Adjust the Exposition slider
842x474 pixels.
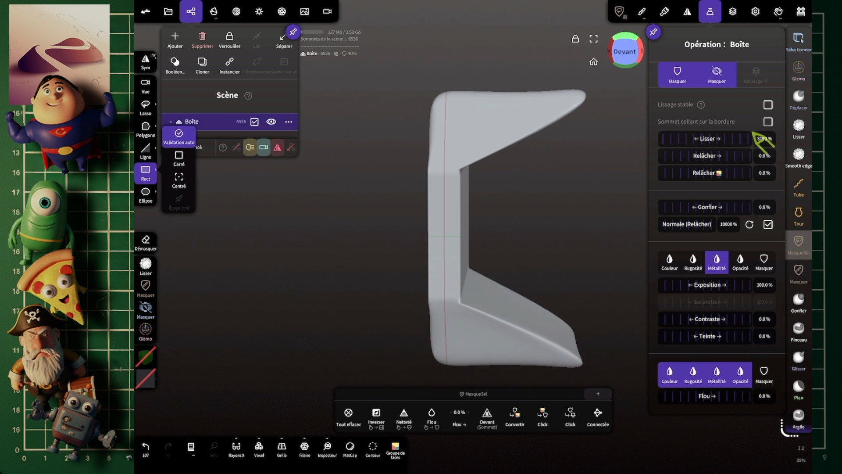pos(706,285)
